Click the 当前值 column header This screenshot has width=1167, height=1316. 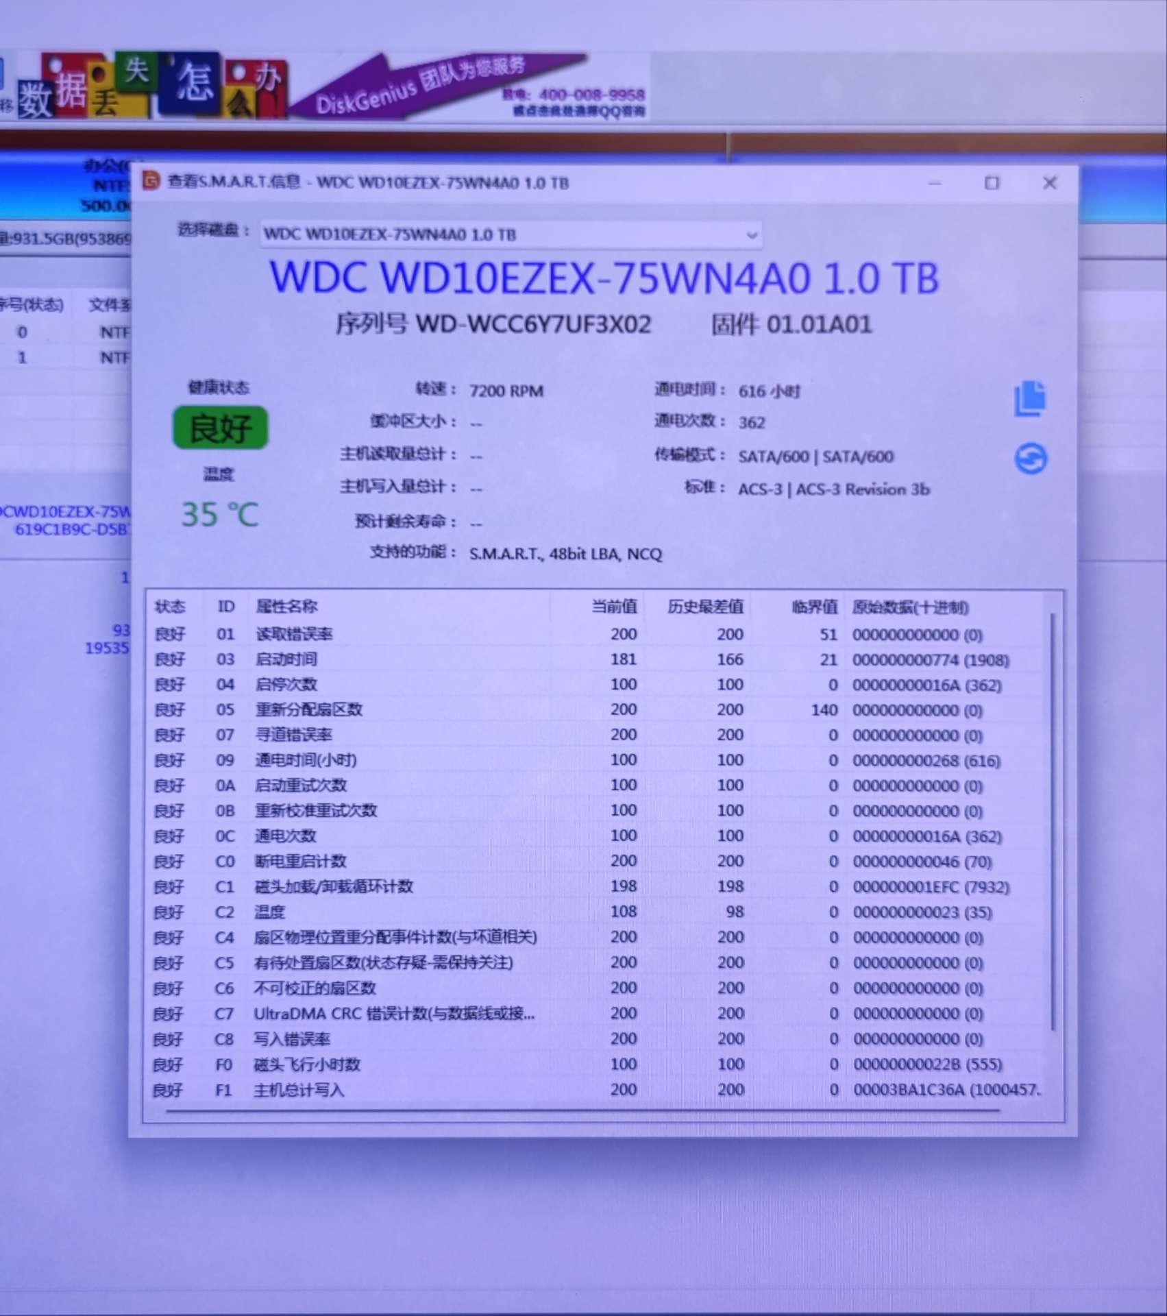pyautogui.click(x=614, y=607)
